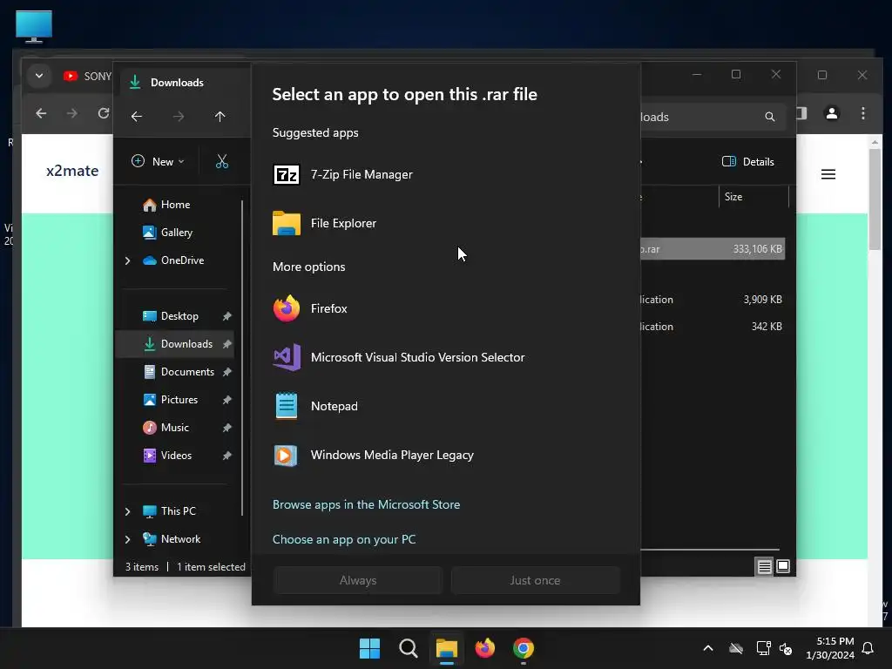
Task: Select This PC in navigation pane
Action: [x=169, y=511]
